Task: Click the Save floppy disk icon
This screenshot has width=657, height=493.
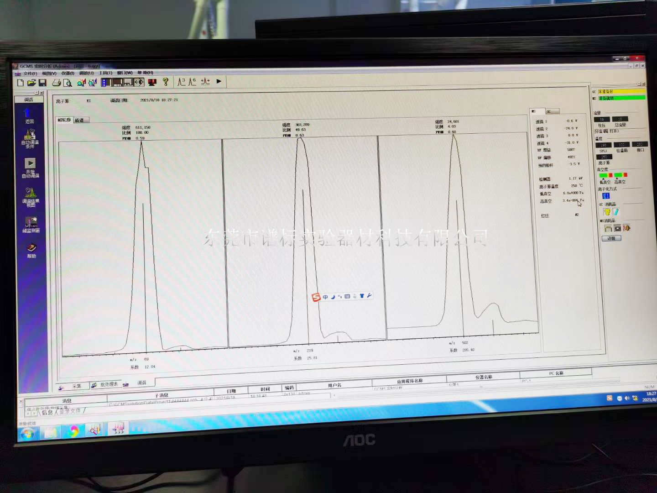Action: [42, 83]
